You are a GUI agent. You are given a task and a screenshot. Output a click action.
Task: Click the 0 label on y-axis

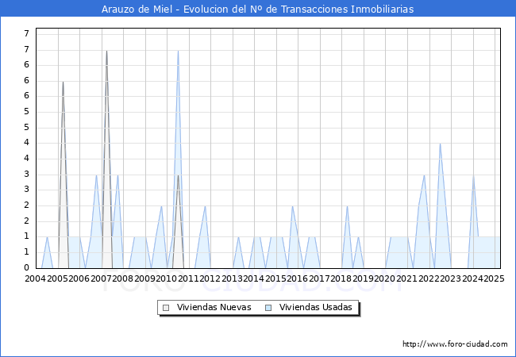[27, 267]
